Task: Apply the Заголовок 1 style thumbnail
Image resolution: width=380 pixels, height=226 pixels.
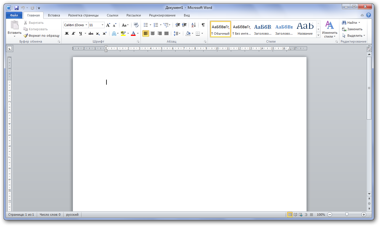Action: 263,29
